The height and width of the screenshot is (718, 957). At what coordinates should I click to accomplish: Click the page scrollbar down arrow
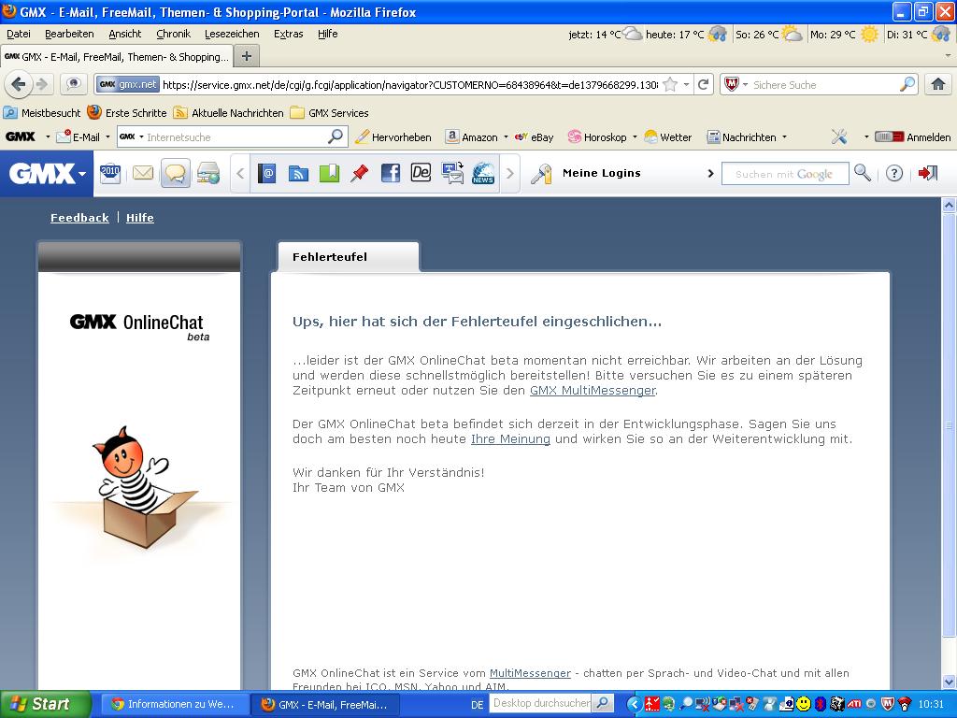coord(949,682)
